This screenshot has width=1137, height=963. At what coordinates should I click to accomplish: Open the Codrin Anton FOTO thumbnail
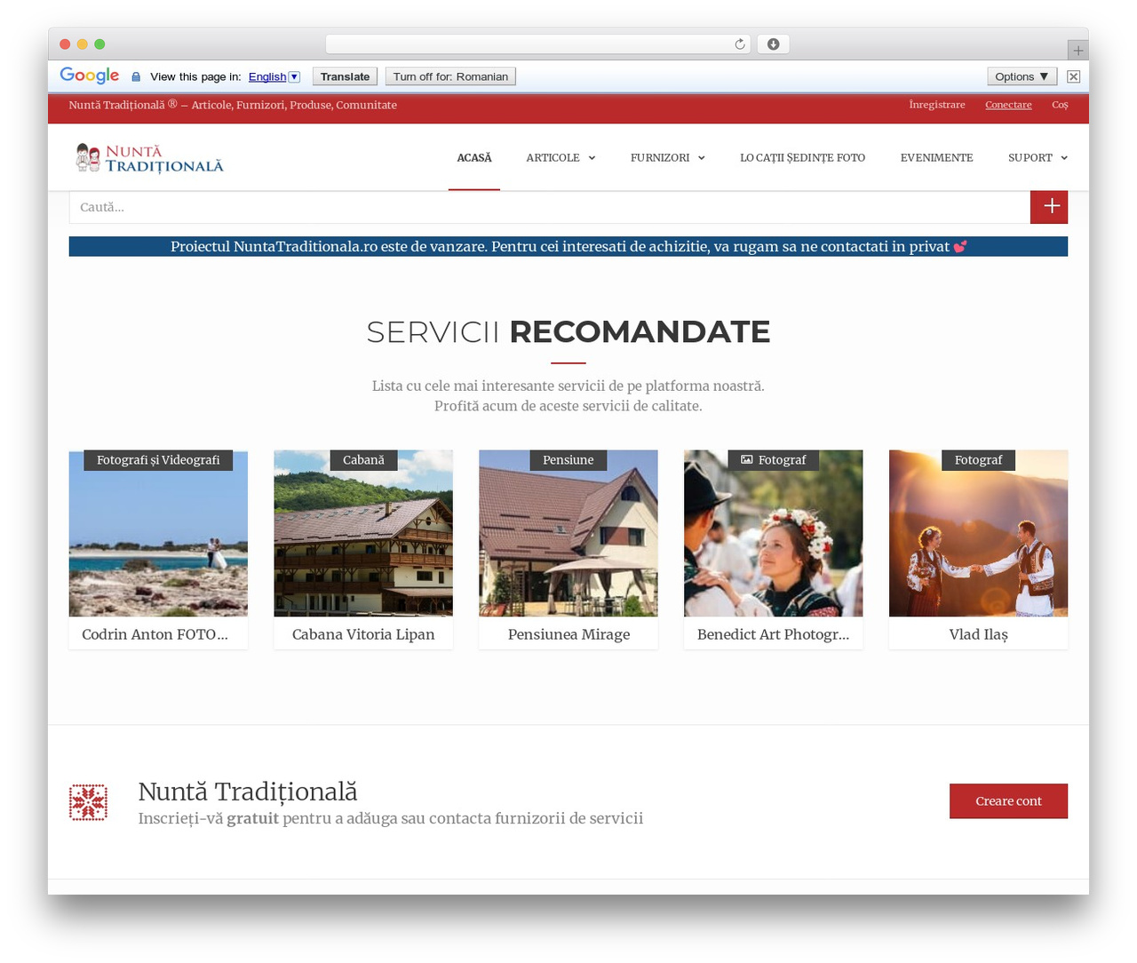158,533
